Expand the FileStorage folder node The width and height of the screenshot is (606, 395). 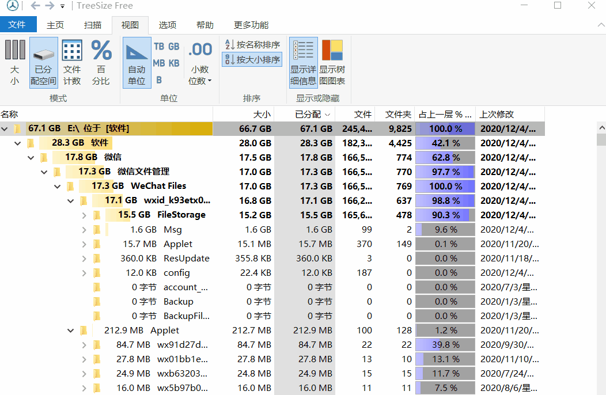(84, 215)
